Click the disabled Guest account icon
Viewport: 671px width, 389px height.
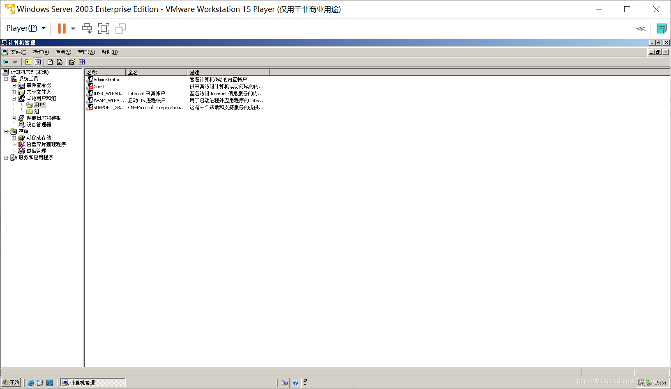90,86
